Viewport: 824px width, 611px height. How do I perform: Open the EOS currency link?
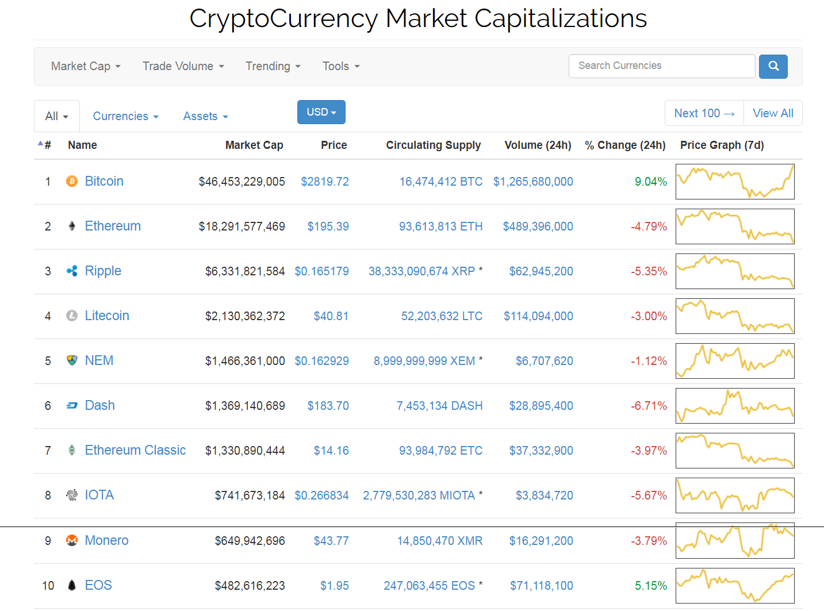coord(98,586)
